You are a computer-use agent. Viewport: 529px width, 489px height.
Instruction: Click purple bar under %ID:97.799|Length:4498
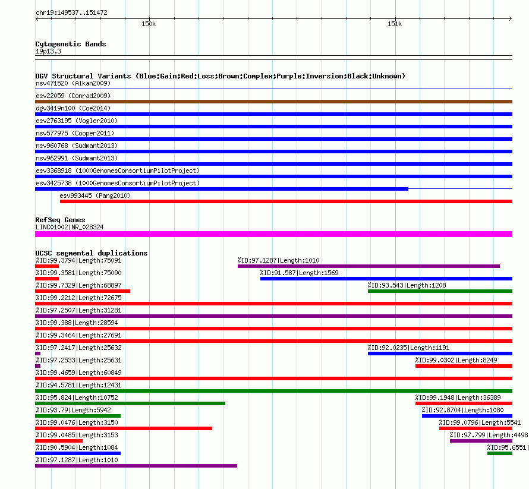coord(481,441)
